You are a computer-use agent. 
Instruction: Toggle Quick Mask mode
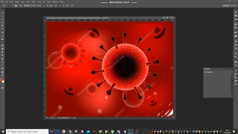(2, 85)
